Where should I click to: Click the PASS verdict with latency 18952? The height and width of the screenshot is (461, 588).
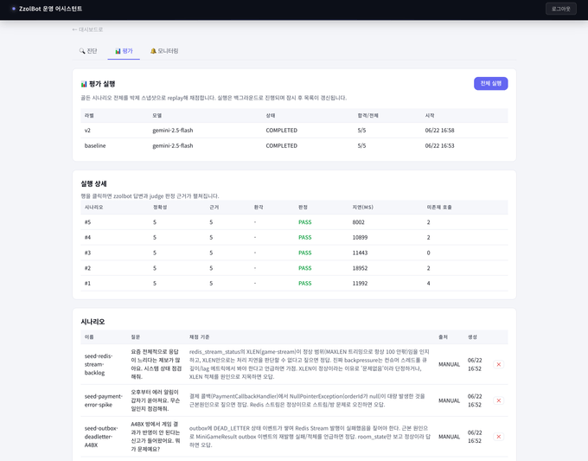[x=305, y=268]
